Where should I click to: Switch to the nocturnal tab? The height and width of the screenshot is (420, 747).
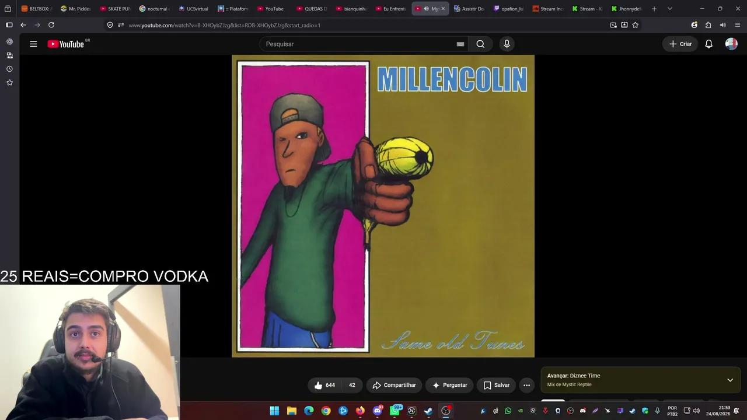click(155, 9)
